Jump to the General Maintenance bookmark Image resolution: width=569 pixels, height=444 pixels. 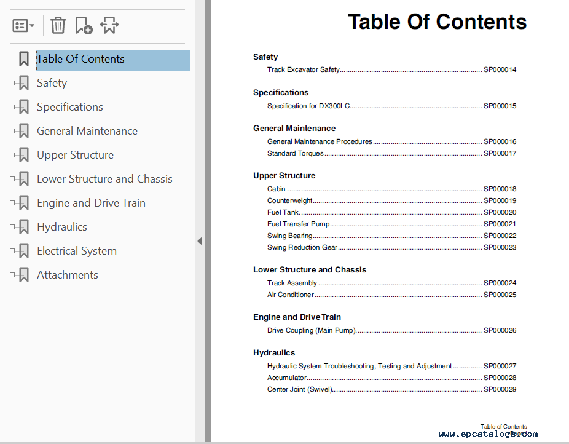(87, 131)
